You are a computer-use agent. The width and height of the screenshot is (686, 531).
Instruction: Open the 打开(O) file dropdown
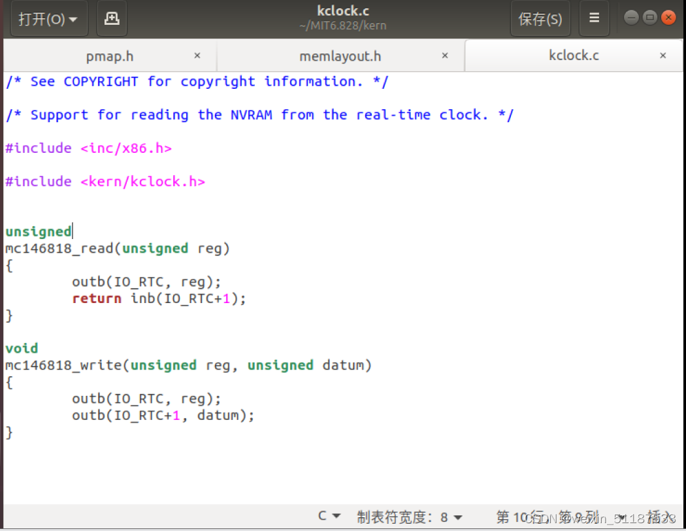[x=48, y=18]
